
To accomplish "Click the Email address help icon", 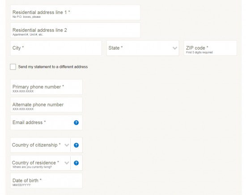I will pos(76,123).
